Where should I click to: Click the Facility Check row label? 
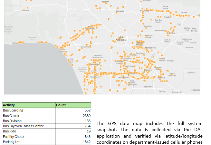[x=29, y=137]
